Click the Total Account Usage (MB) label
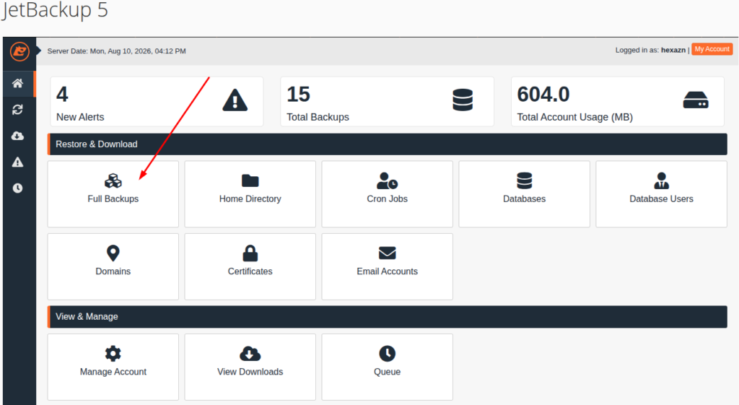739x405 pixels. tap(575, 117)
